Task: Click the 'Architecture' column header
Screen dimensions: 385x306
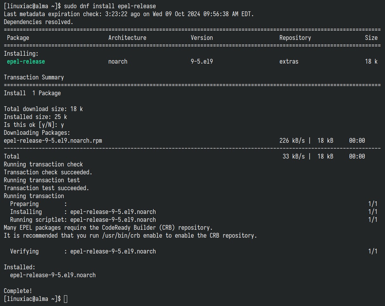Action: (127, 38)
